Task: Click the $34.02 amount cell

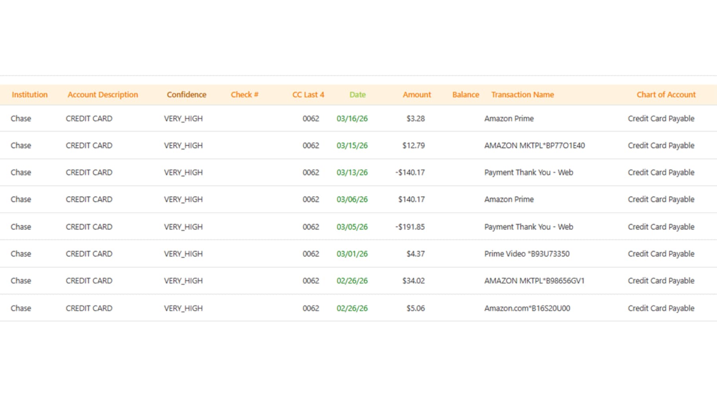Action: pyautogui.click(x=413, y=281)
